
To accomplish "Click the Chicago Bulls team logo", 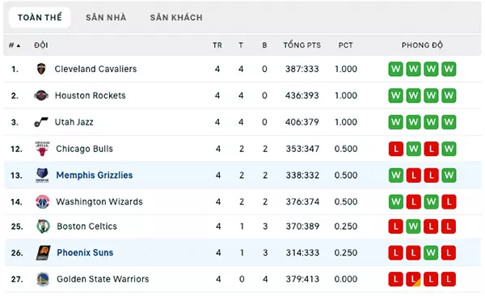I will [x=42, y=149].
